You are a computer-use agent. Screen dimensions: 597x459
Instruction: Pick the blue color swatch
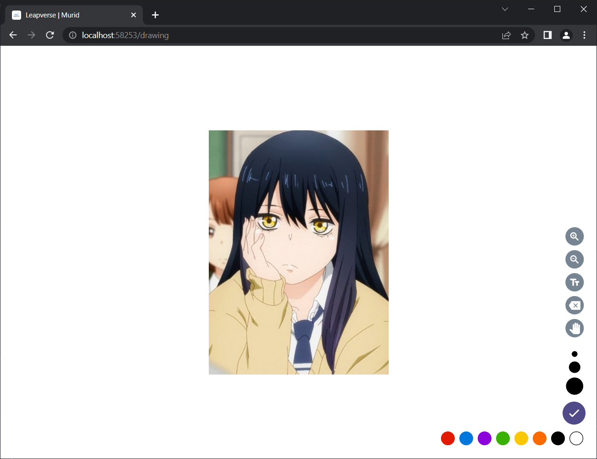coord(466,438)
